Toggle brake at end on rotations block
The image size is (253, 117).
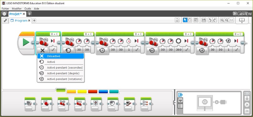[236, 50]
